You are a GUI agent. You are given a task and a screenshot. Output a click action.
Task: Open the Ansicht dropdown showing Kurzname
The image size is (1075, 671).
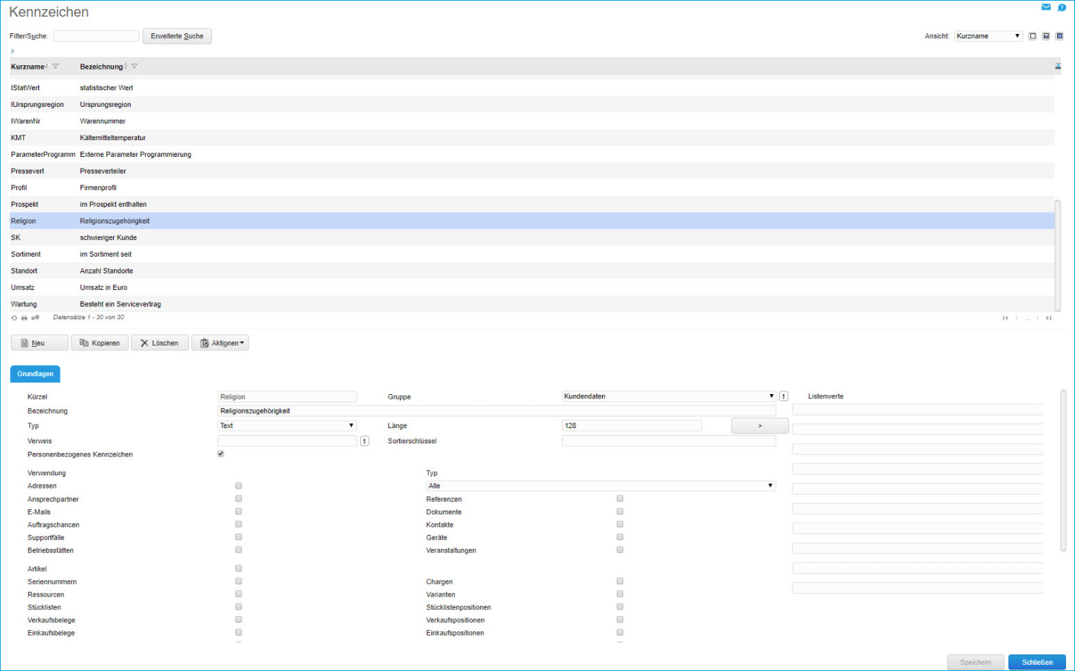pyautogui.click(x=987, y=36)
